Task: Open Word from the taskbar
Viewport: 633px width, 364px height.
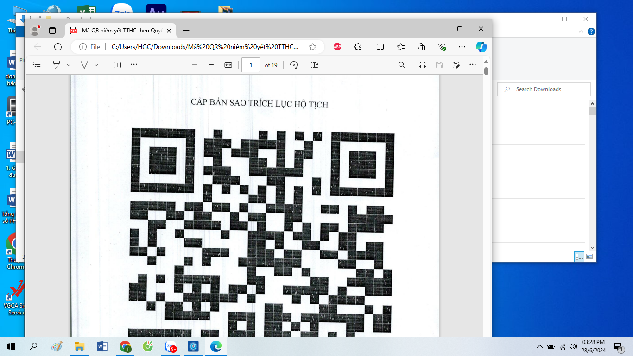Action: [102, 346]
